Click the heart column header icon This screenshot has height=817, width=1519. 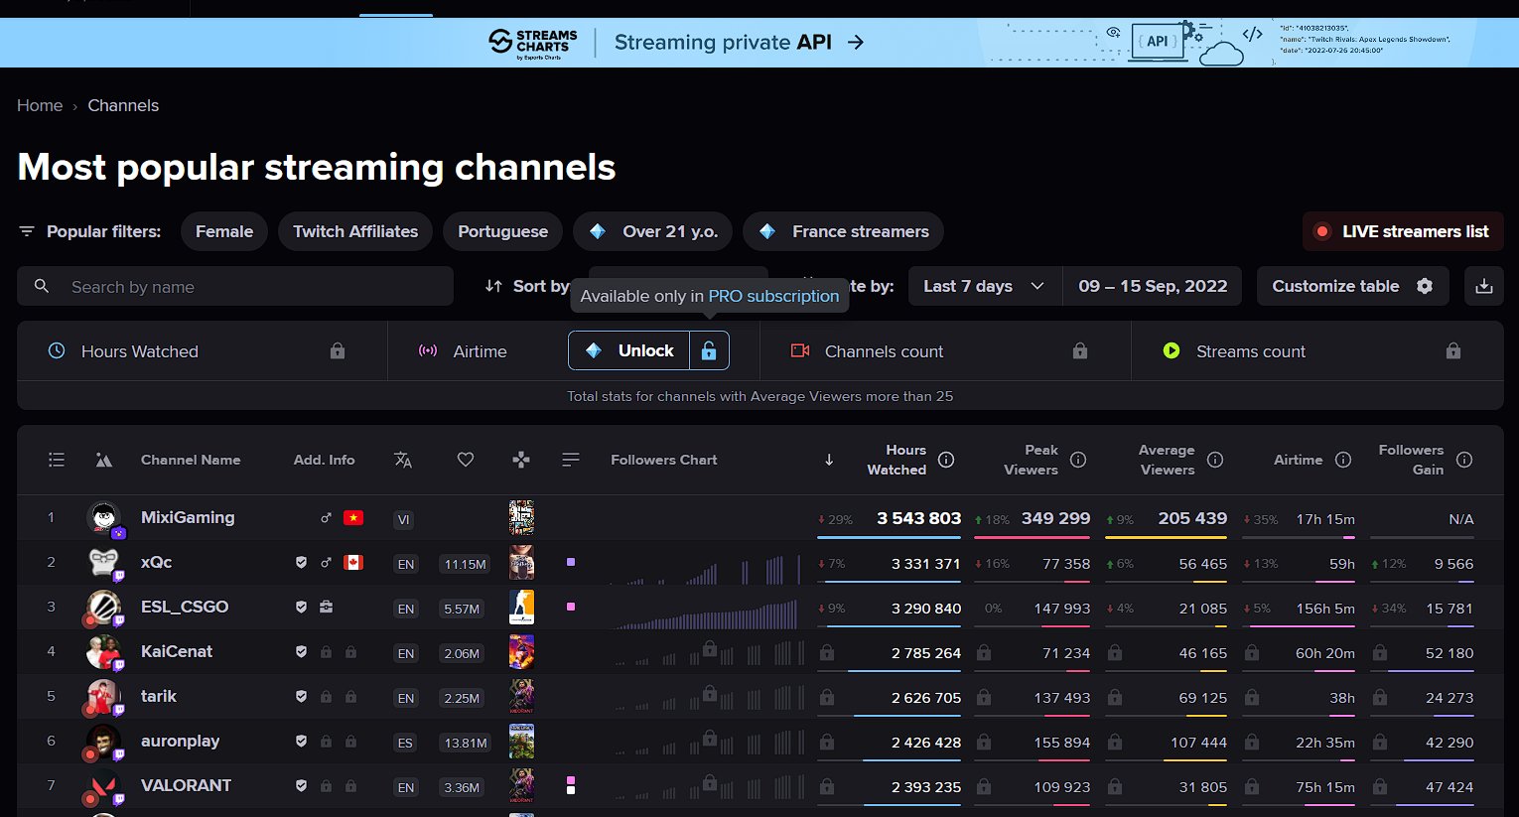click(x=465, y=460)
